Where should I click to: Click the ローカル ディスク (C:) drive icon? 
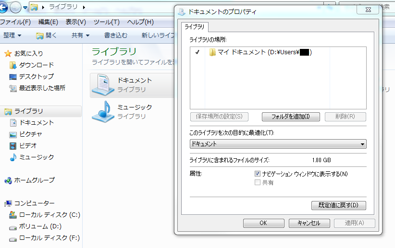(x=13, y=215)
